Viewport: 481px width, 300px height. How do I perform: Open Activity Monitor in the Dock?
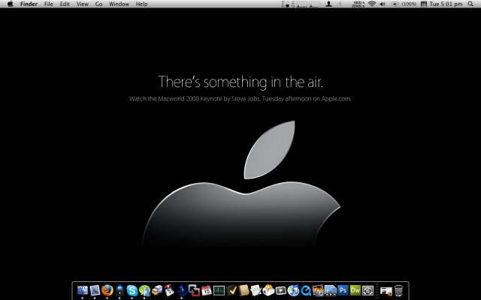click(x=219, y=290)
